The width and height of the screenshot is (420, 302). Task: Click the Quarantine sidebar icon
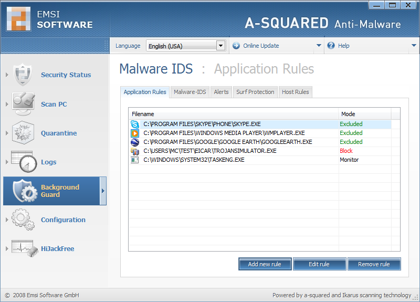point(23,133)
